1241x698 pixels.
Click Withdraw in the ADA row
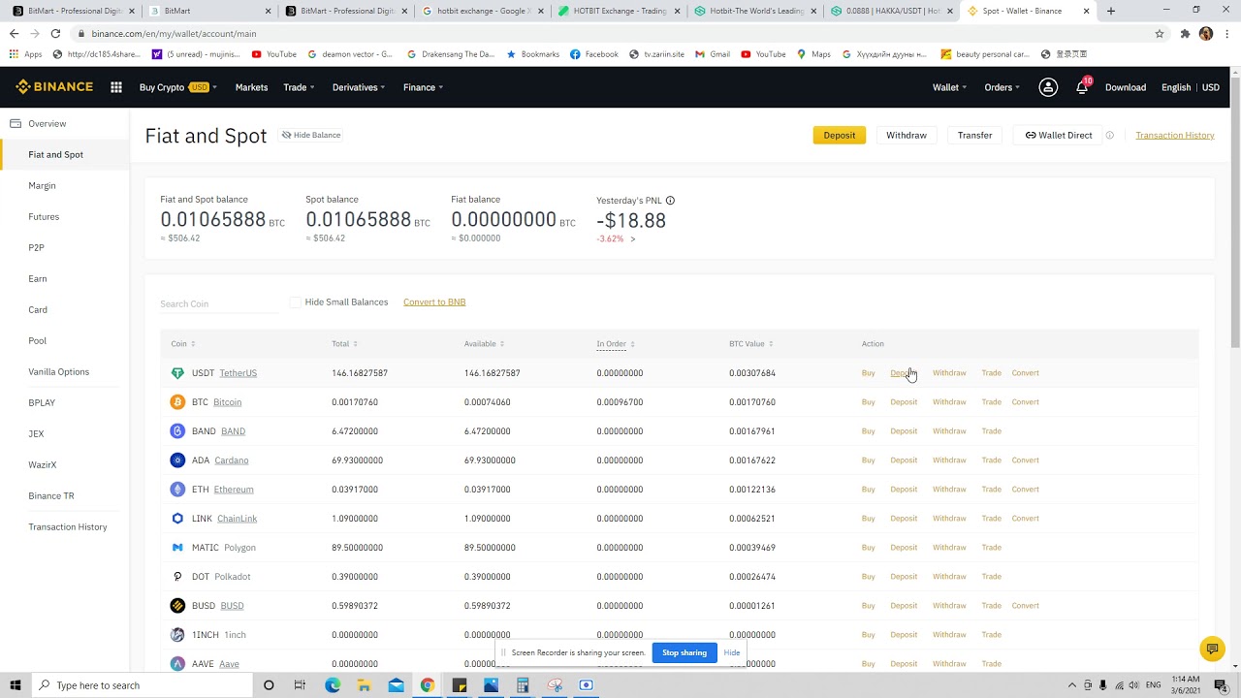coord(949,460)
